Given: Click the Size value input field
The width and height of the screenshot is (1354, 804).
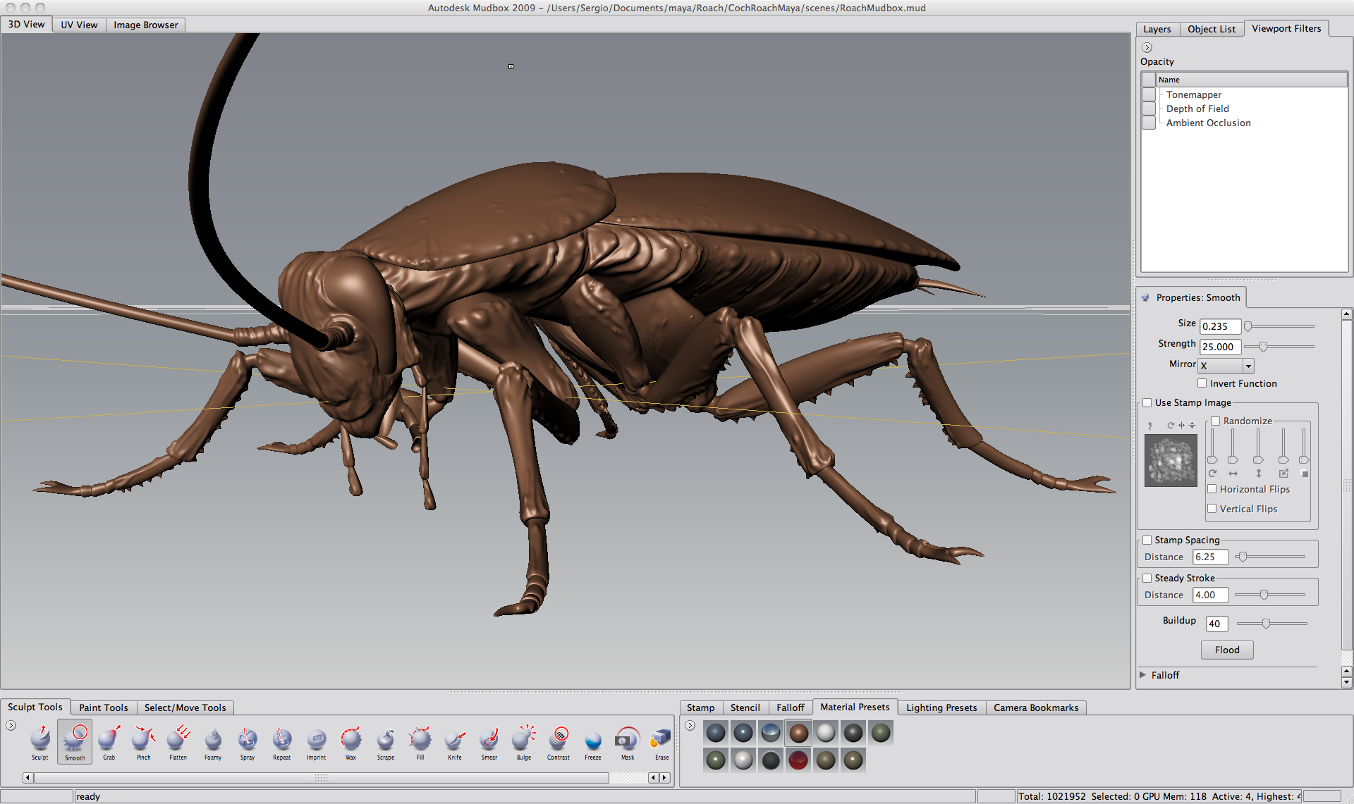Looking at the screenshot, I should tap(1220, 326).
